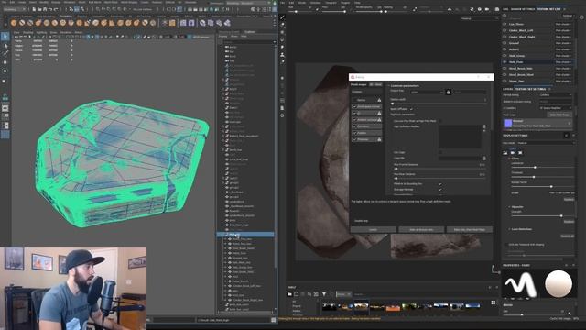
Task: Select the Fill brush on Sculpting shelf
Action: tap(112, 23)
